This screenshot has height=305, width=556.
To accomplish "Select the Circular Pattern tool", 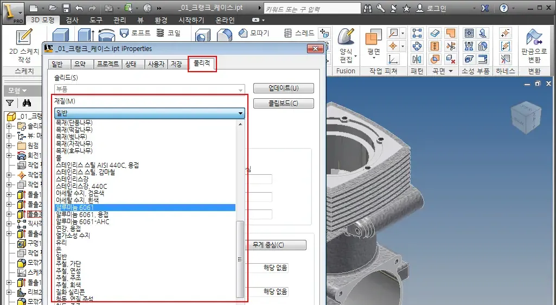I will pyautogui.click(x=417, y=46).
